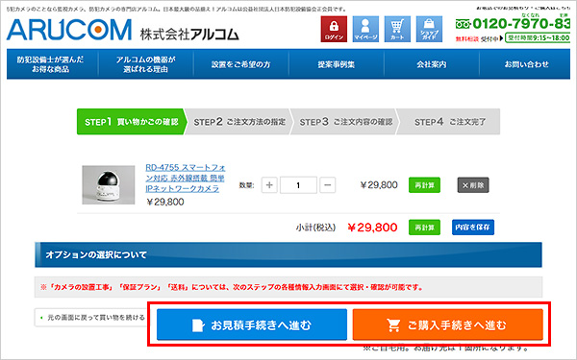The width and height of the screenshot is (577, 360).
Task: Click the ご購入手続きへ進む button
Action: click(448, 324)
